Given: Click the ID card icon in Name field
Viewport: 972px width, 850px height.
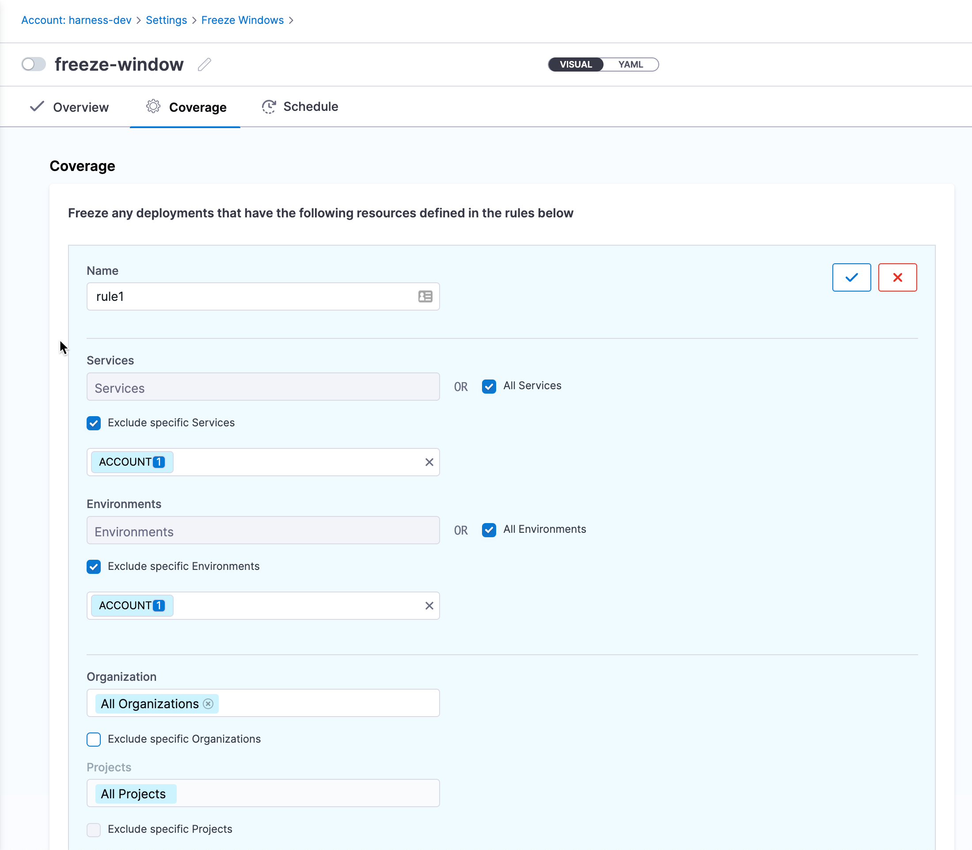Looking at the screenshot, I should point(425,297).
